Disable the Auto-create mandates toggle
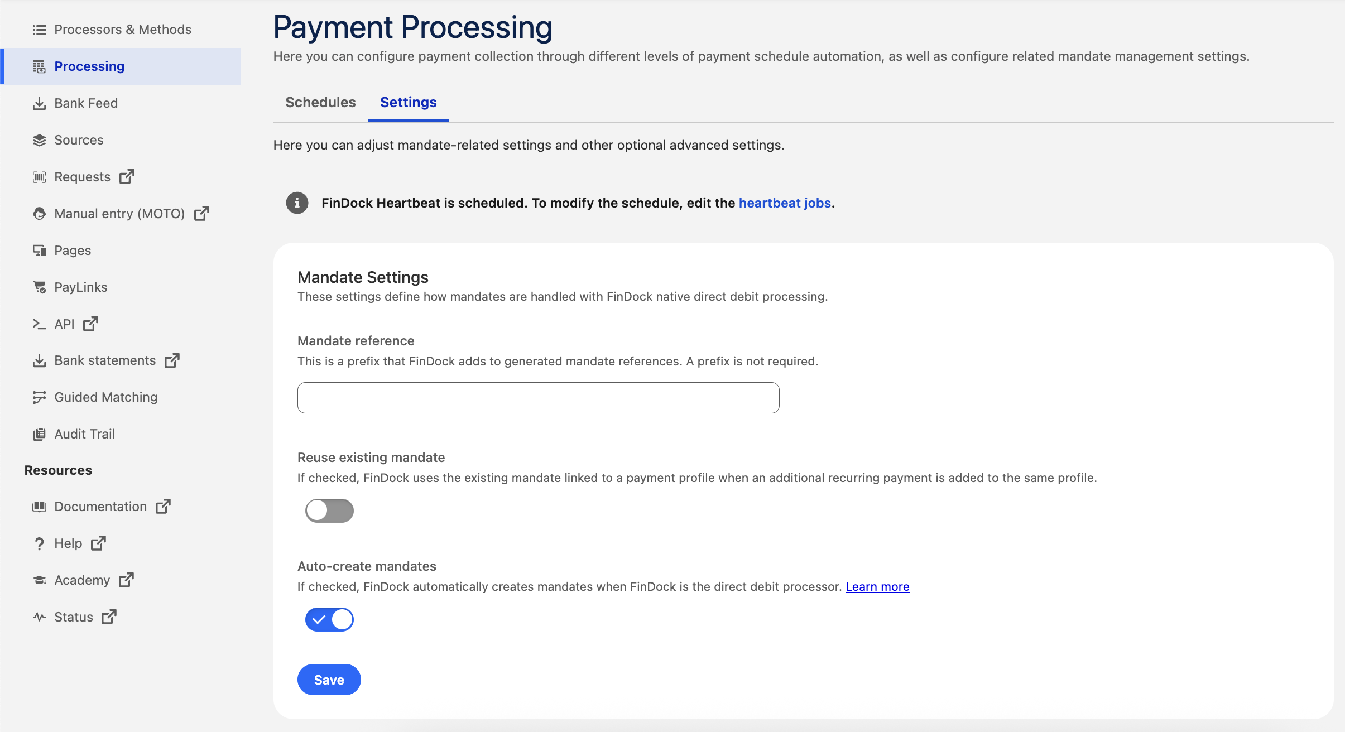 pyautogui.click(x=329, y=619)
